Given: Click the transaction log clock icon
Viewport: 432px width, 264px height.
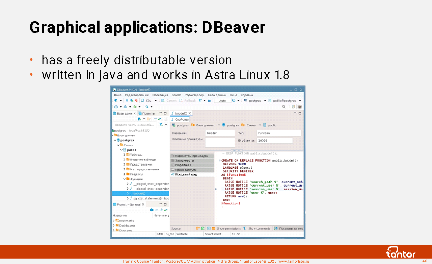Looking at the screenshot, I should (234, 100).
